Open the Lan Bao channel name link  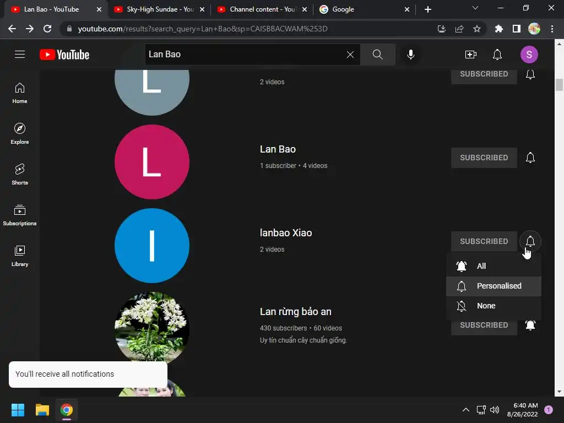[x=278, y=149]
